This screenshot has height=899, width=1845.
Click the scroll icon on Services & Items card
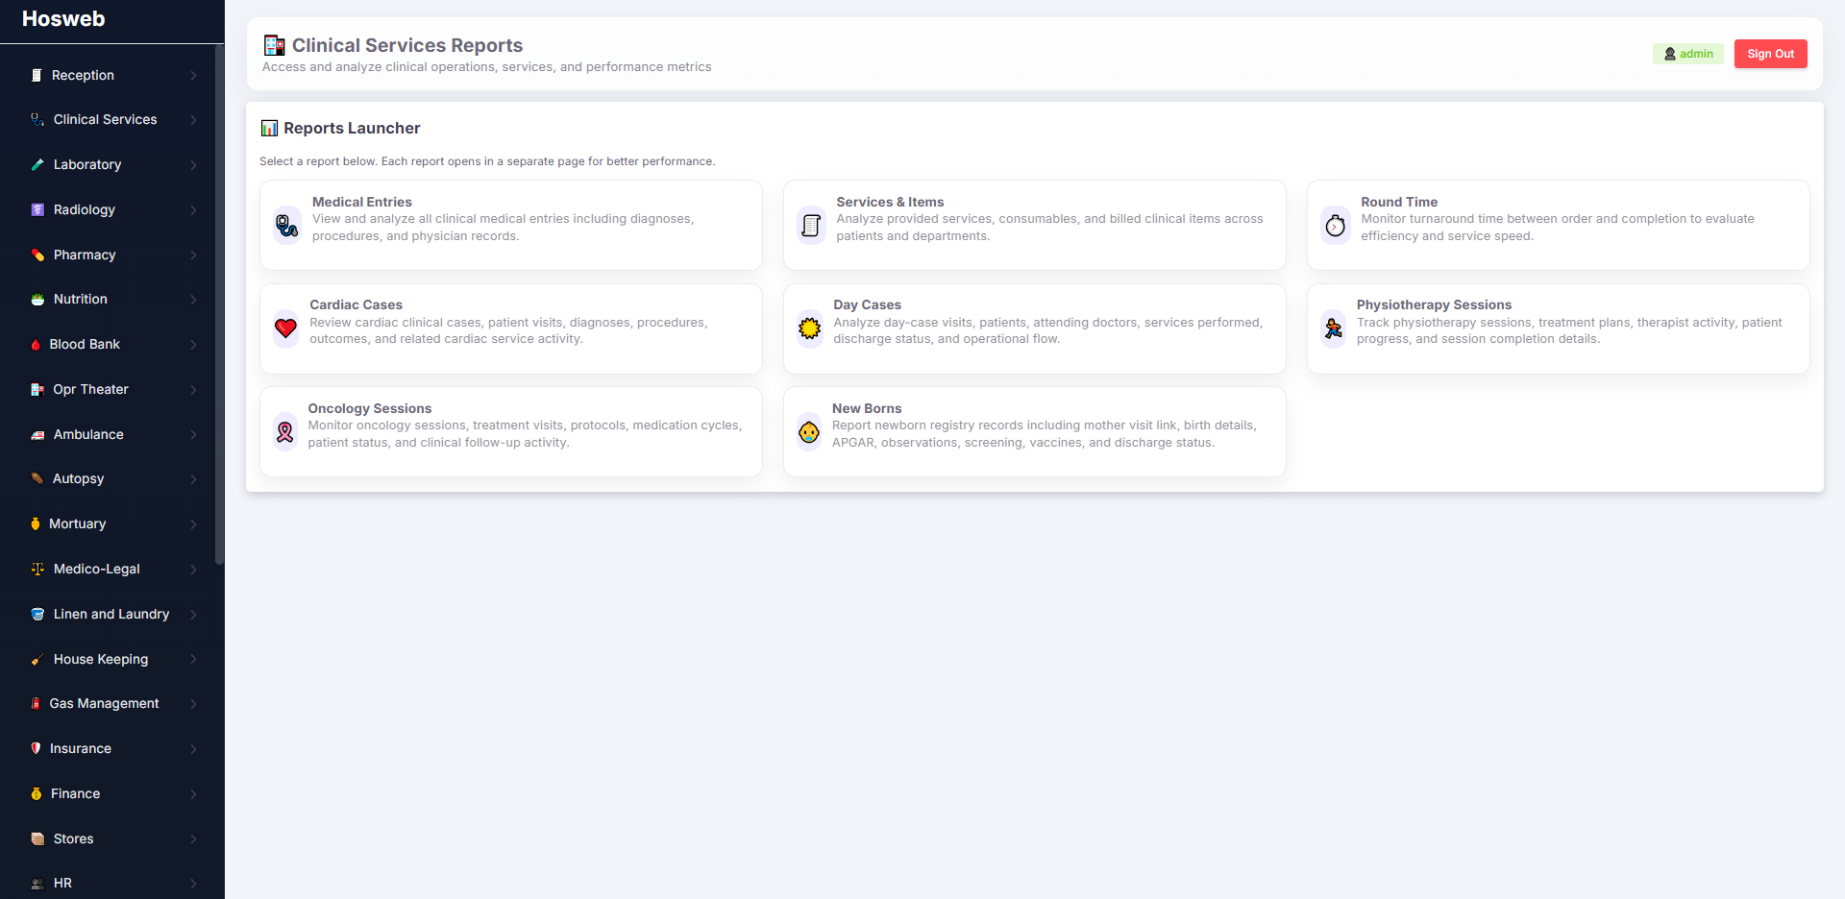tap(811, 226)
